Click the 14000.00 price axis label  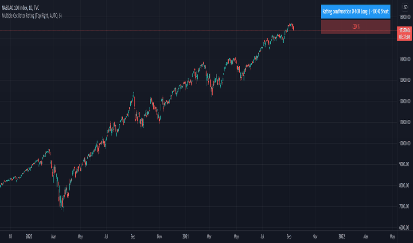point(405,59)
